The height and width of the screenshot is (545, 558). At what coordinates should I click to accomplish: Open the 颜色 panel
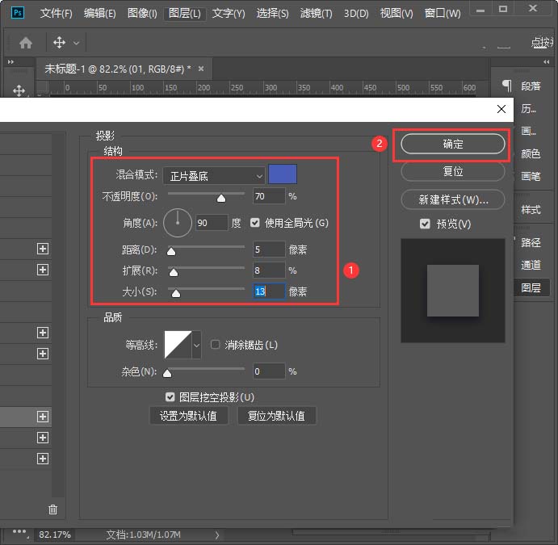point(531,153)
